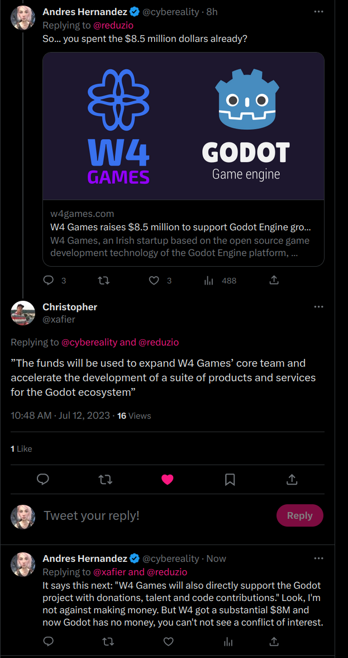Open Christopher's profile picture
The image size is (348, 658).
click(x=22, y=313)
